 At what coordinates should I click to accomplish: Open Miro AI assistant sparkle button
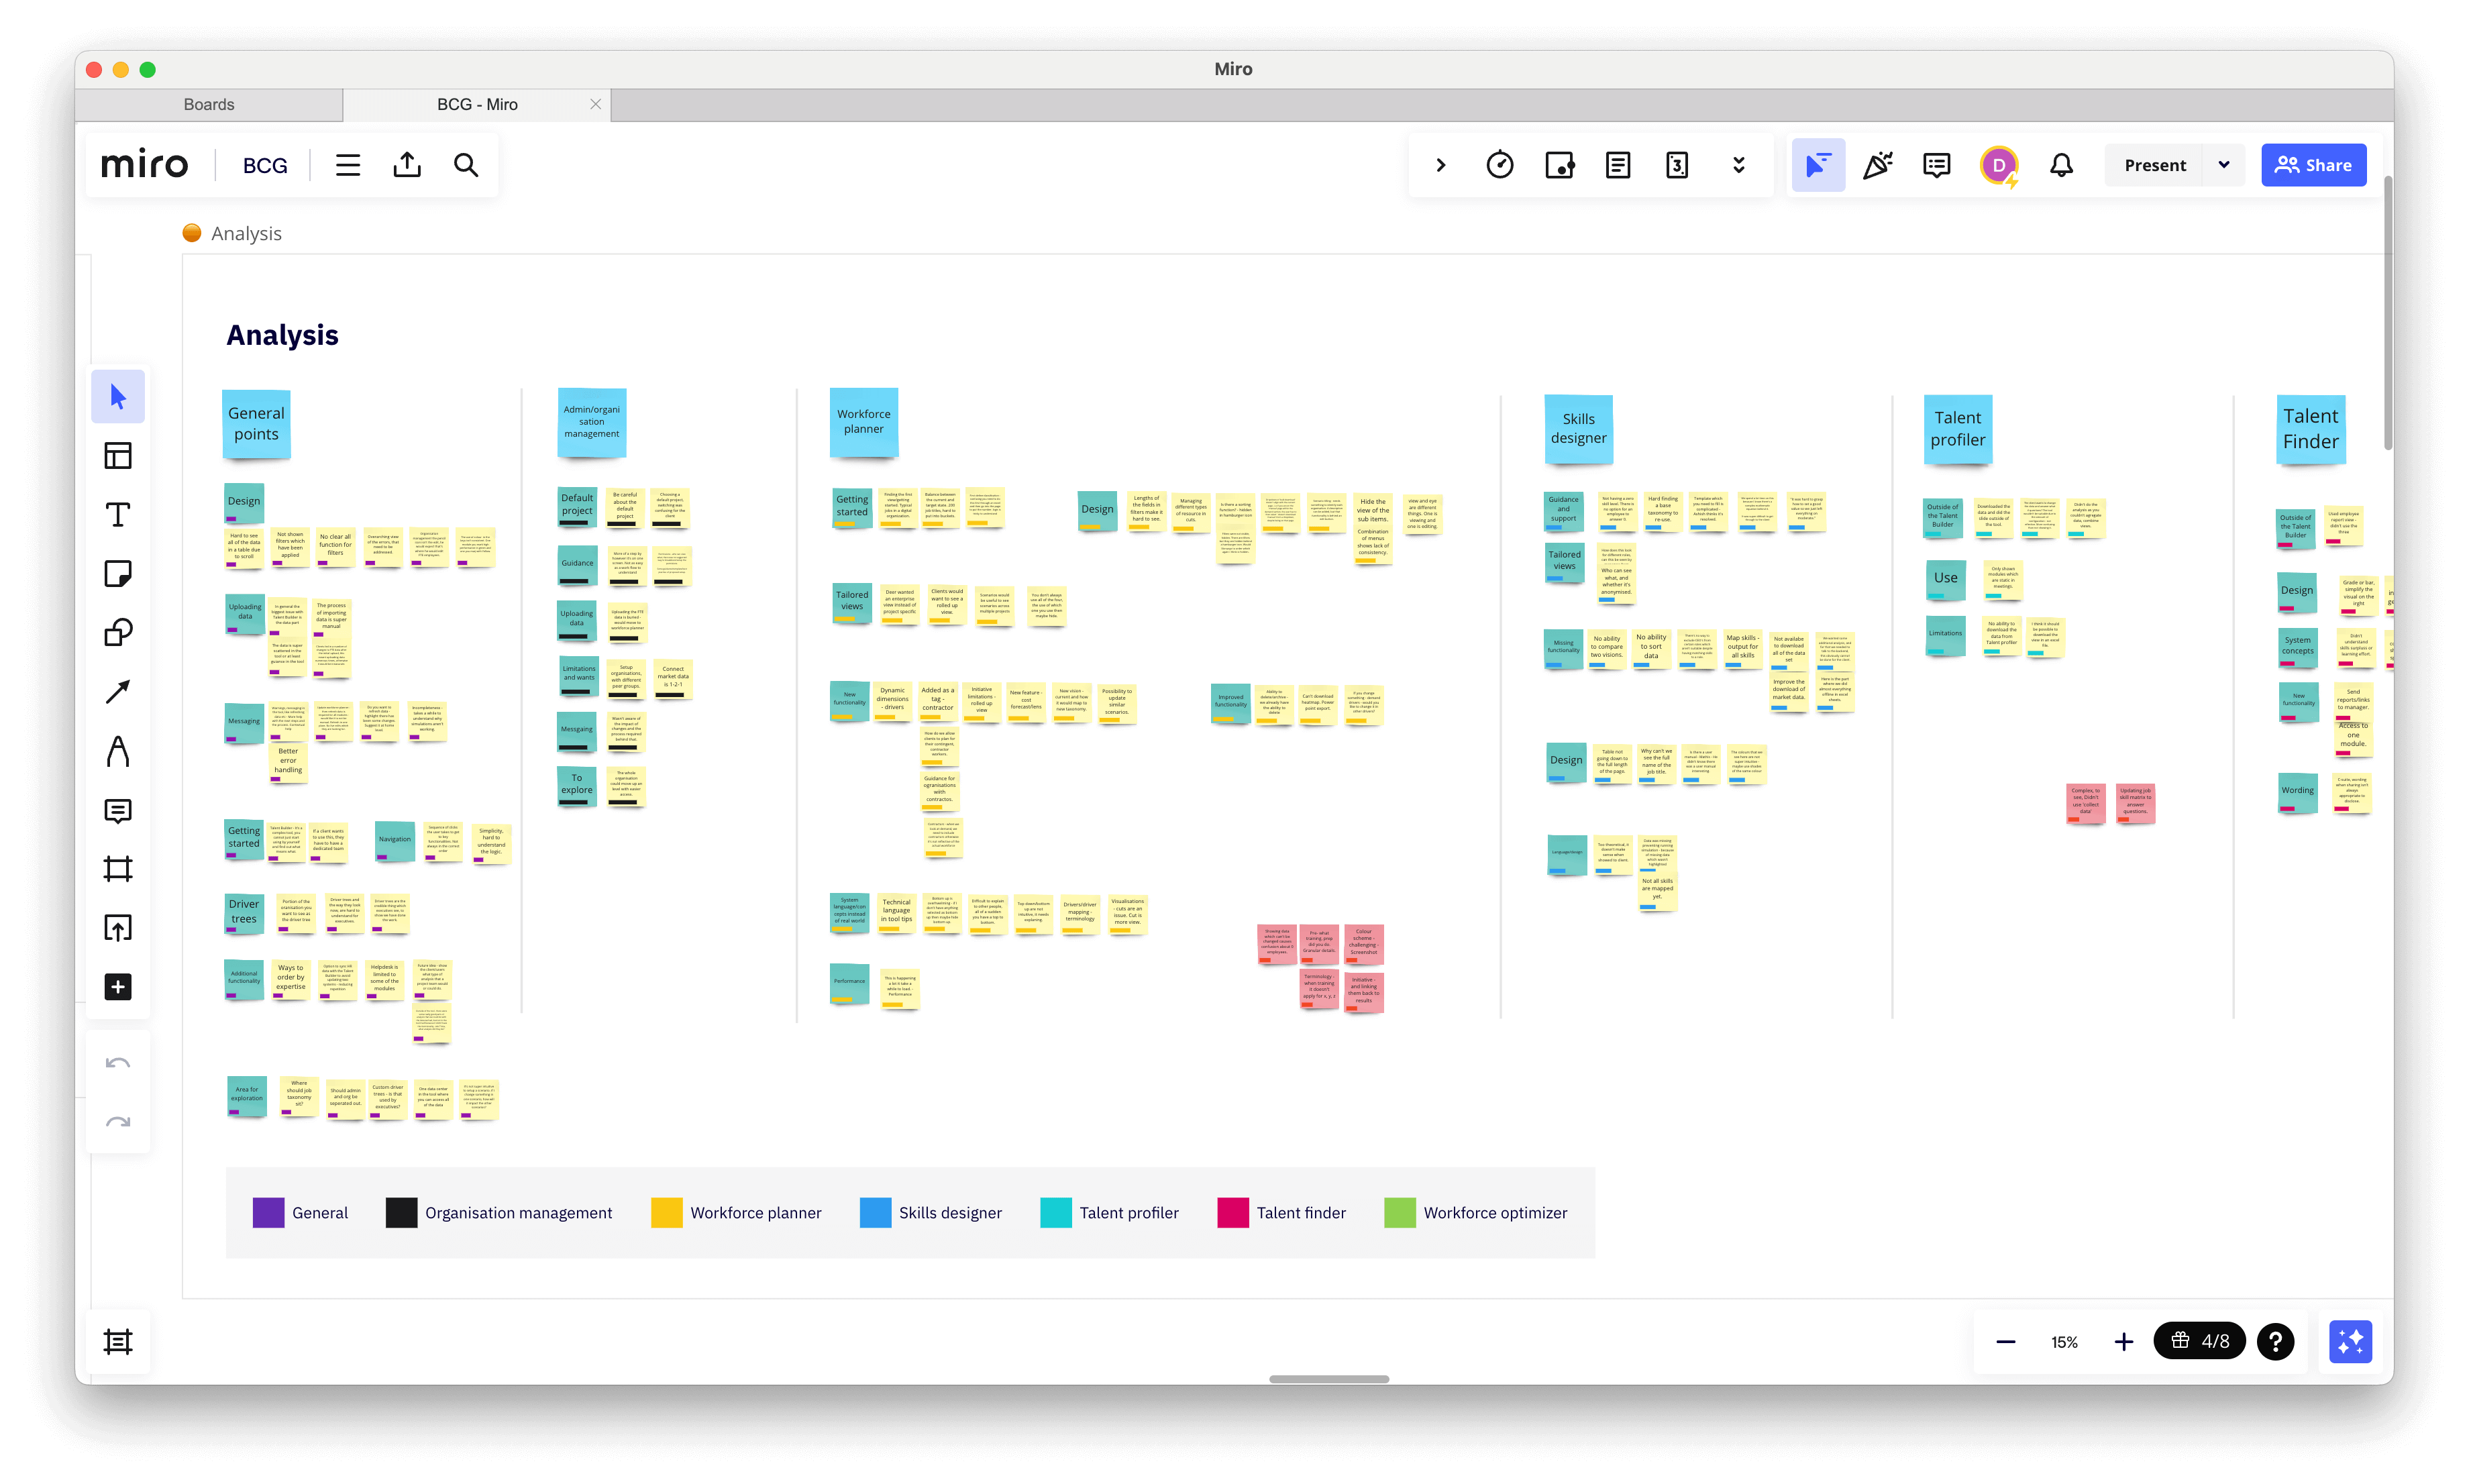coord(2349,1341)
